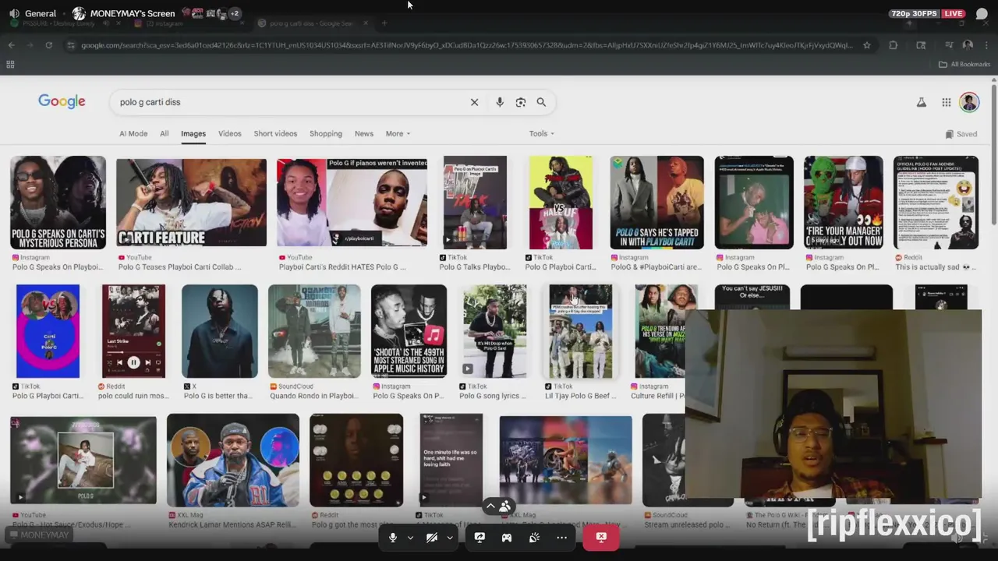Open 'Fire Your Manager' image result
The image size is (998, 561).
click(x=844, y=203)
